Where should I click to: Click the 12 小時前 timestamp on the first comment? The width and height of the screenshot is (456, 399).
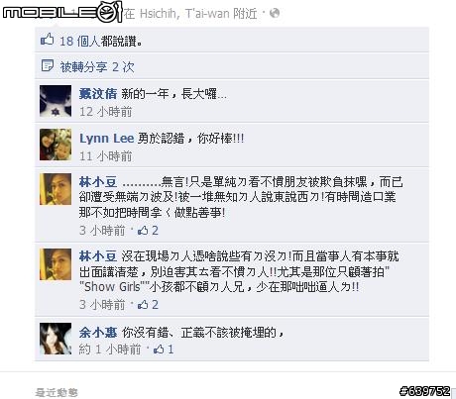(x=105, y=112)
